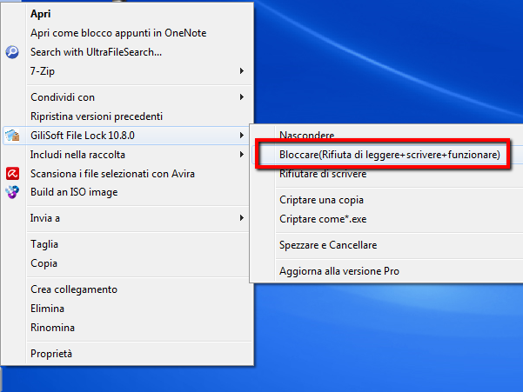Screen dimensions: 523x392
Task: Click the Build an ISO image icon
Action: pyautogui.click(x=12, y=192)
